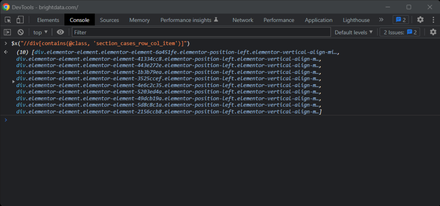The image size is (440, 206).
Task: Clear the console with the block icon
Action: click(20, 32)
